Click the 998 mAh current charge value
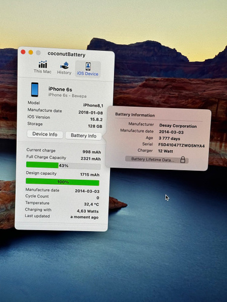The image size is (227, 302). tap(91, 152)
